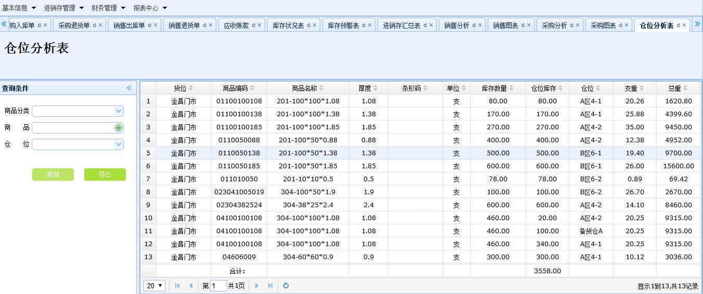Go to next page in pagination bar
703x294 pixels.
257,286
